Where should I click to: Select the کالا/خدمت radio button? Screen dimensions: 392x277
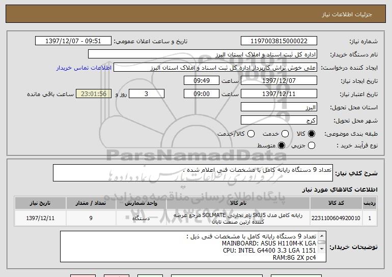click(251, 134)
